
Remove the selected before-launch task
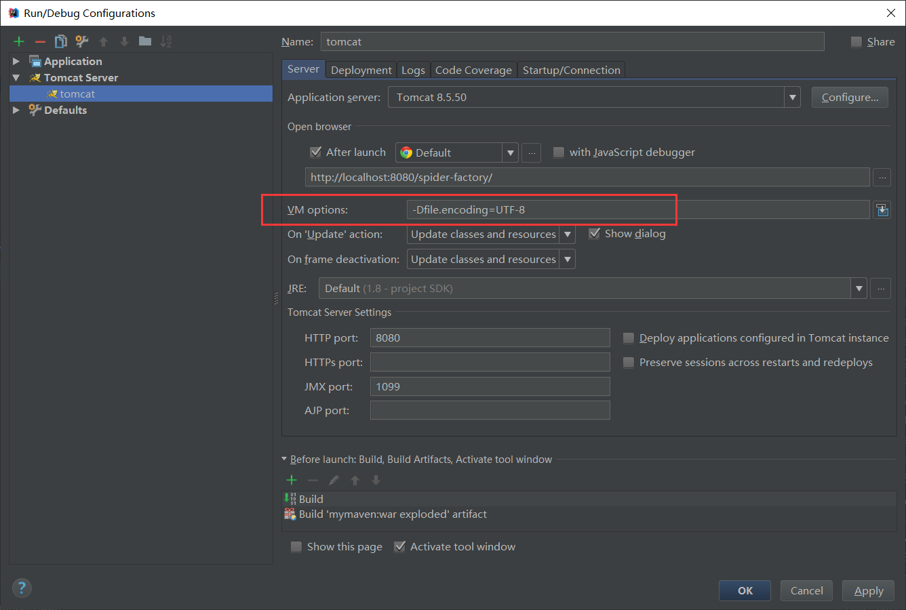coord(313,480)
